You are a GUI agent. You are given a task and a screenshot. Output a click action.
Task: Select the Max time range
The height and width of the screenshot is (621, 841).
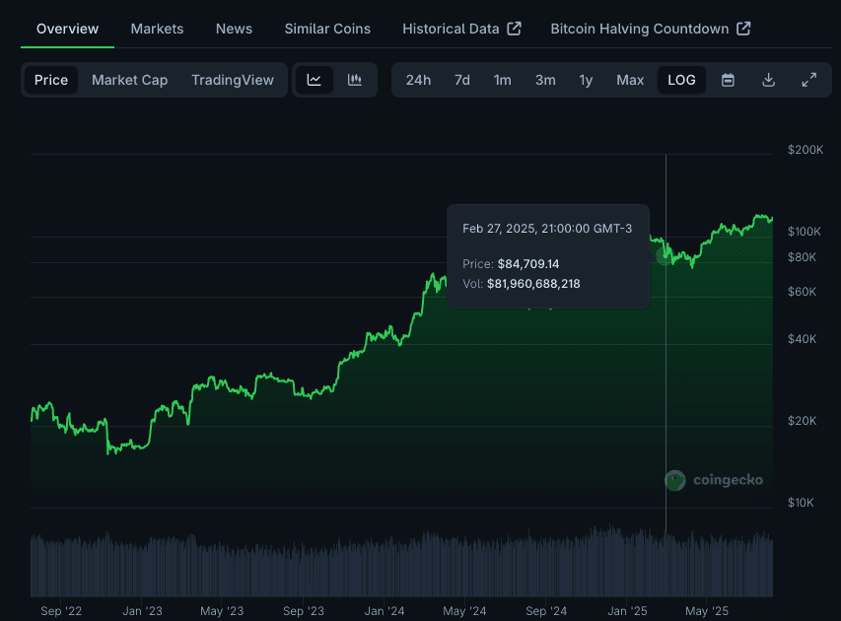click(x=630, y=80)
